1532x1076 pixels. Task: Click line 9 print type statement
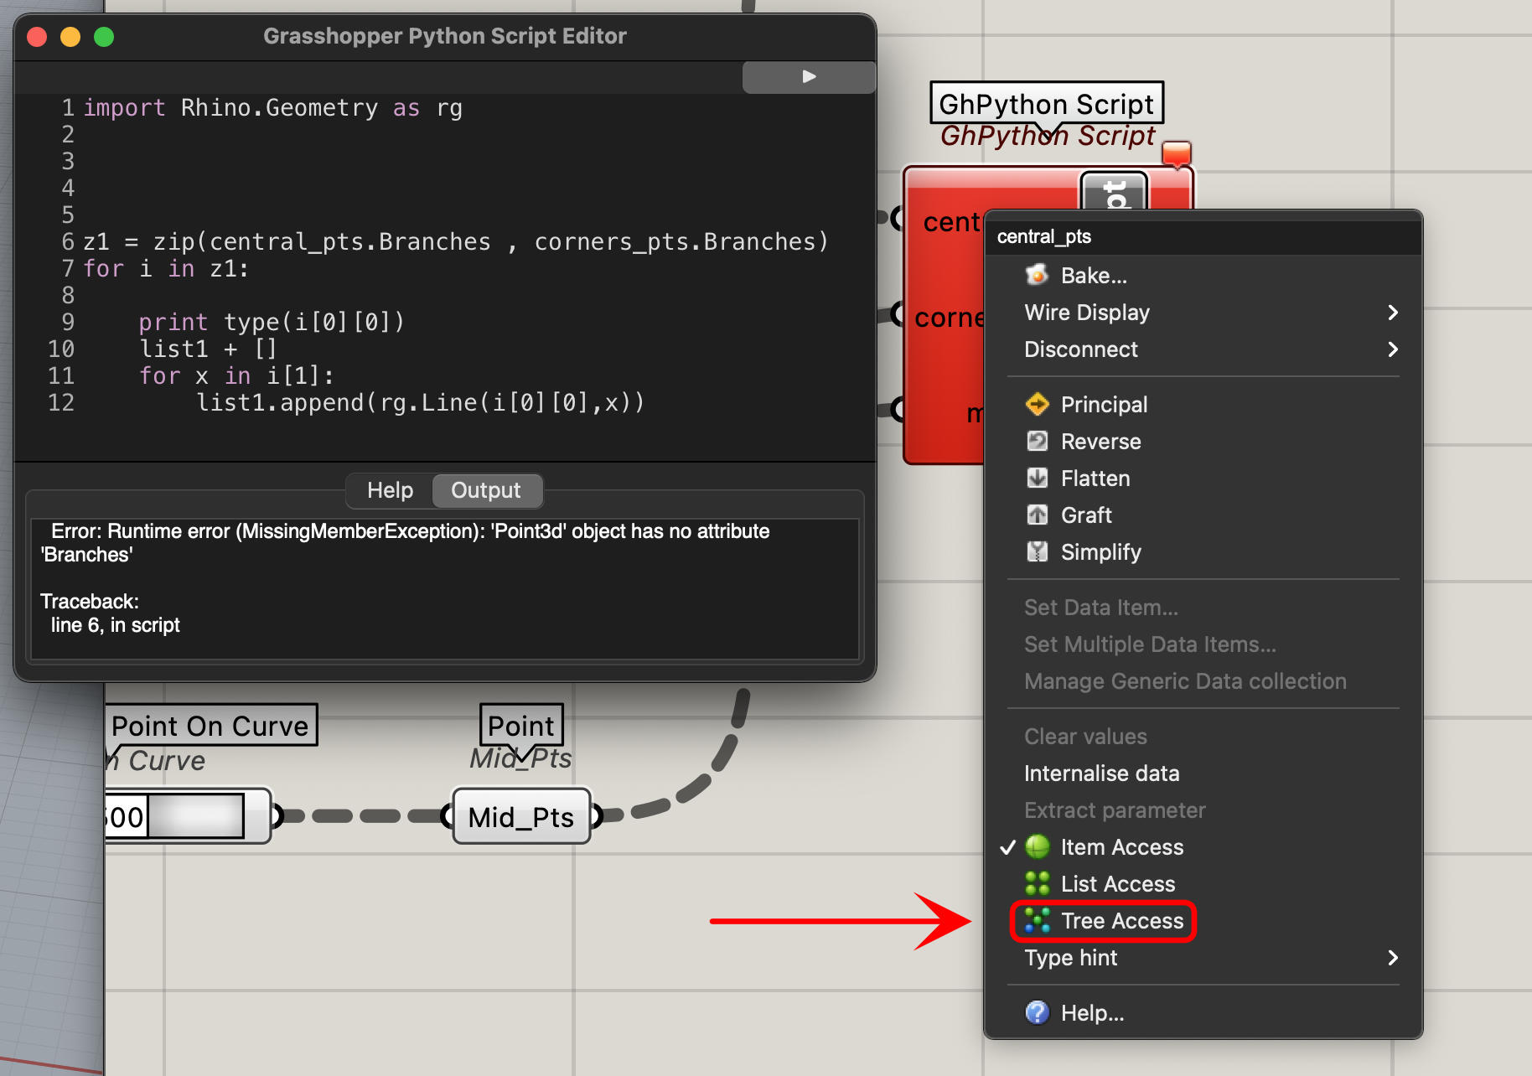pos(272,322)
